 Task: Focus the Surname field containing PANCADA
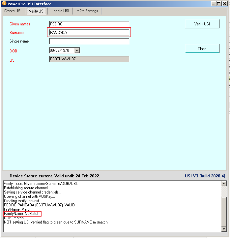click(89, 33)
